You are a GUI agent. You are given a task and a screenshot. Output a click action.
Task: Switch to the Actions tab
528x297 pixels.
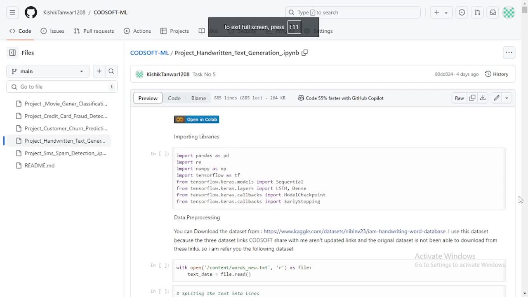(x=137, y=31)
